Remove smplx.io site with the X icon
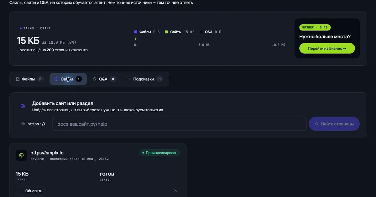Viewport: 376px width, 197px height. [175, 191]
